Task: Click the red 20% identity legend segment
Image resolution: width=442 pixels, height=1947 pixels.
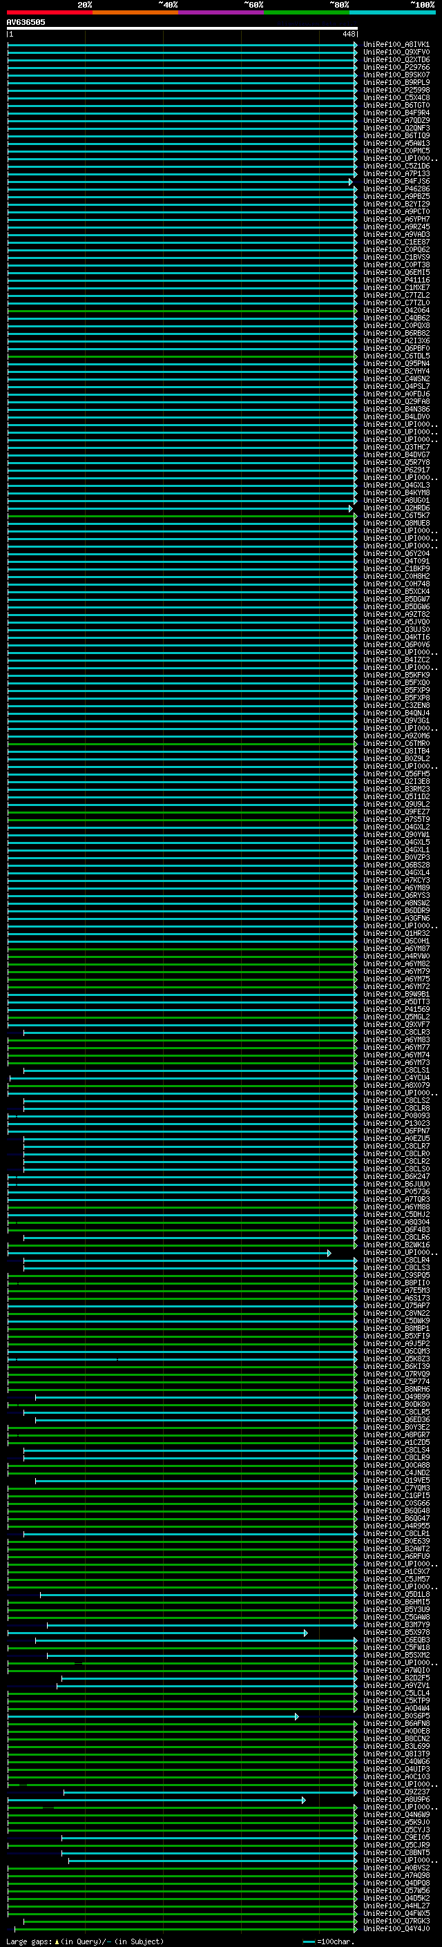Action: [50, 12]
